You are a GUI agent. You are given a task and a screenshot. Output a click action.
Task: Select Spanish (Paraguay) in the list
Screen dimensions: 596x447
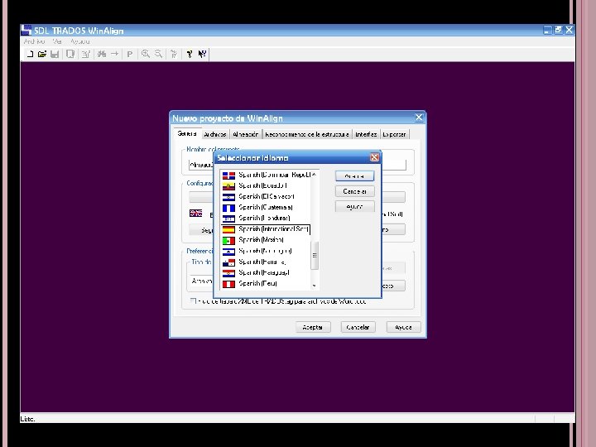tap(266, 272)
